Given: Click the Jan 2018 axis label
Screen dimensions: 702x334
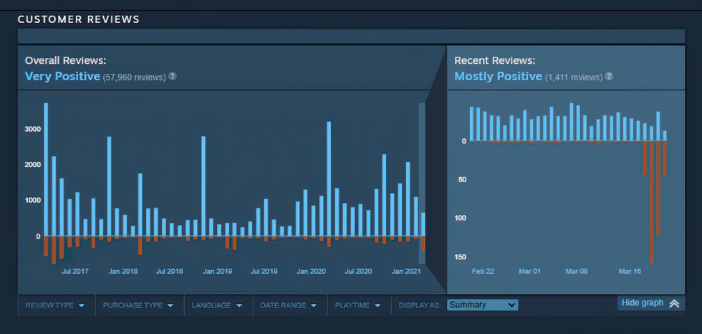Looking at the screenshot, I should [123, 272].
